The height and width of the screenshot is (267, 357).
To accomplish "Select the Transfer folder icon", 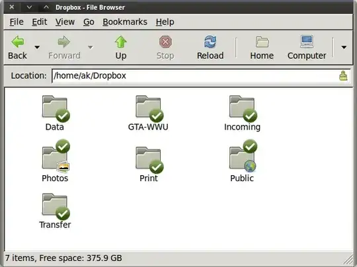I will 56,207.
